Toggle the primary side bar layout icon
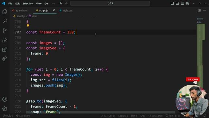This screenshot has width=209, height=118. tap(172, 3)
